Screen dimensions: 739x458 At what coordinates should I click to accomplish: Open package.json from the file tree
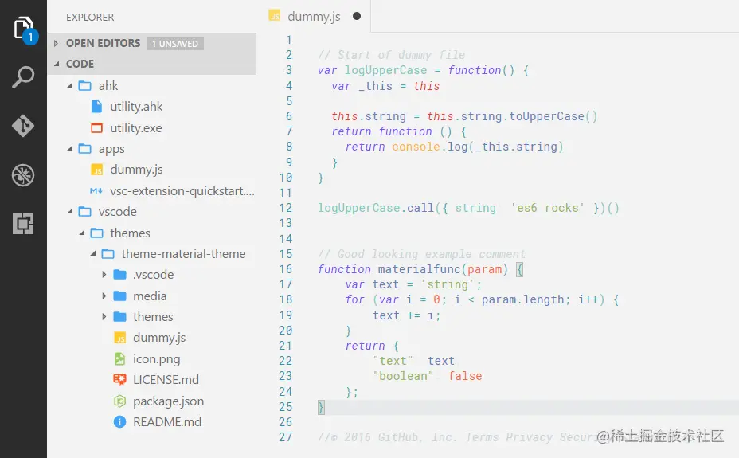[168, 401]
